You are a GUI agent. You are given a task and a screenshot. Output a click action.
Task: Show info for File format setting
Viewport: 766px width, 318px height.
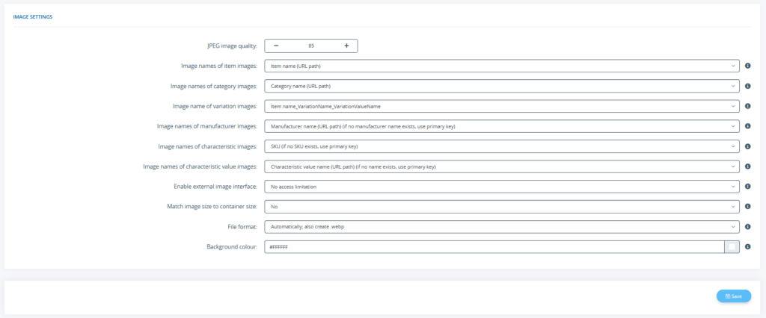(747, 227)
